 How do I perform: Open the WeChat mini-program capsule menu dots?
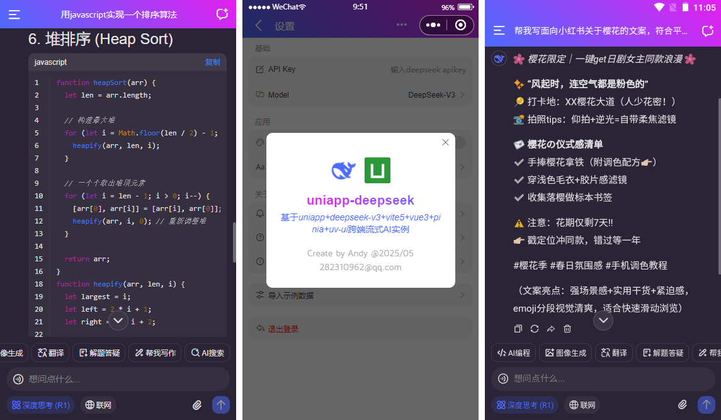click(x=433, y=25)
